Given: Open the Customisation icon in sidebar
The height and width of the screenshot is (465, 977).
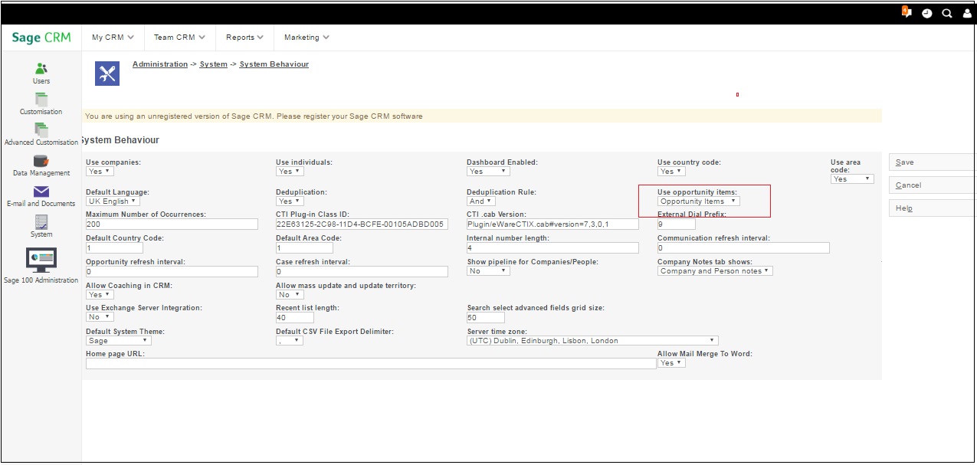Looking at the screenshot, I should (x=41, y=100).
